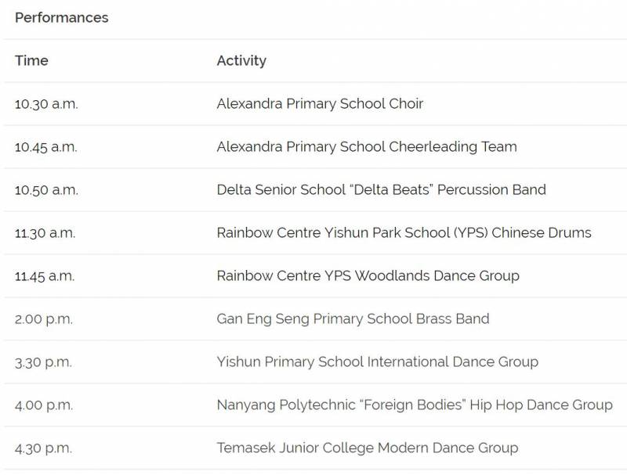
Task: Select Temasek Junior College Modern Dance Group
Action: [x=367, y=448]
